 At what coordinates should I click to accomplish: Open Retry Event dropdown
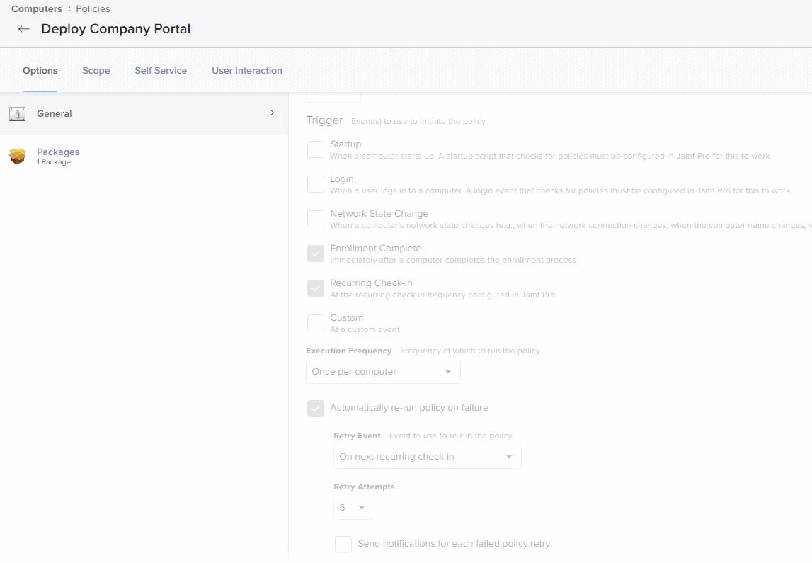point(427,457)
